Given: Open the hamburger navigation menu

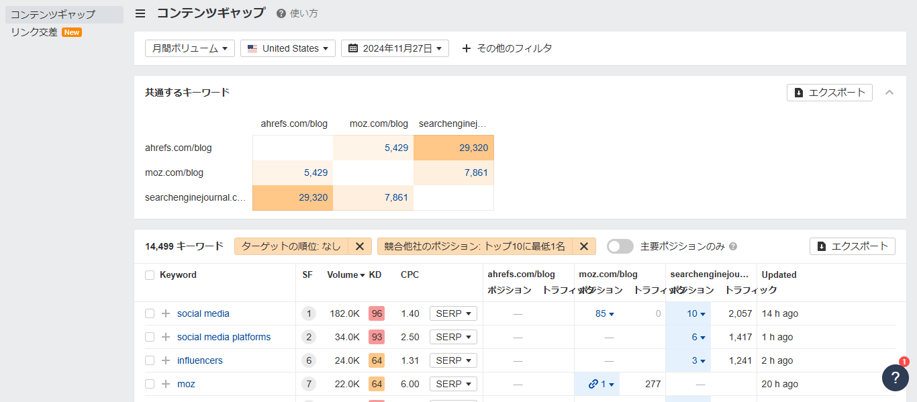Looking at the screenshot, I should 140,13.
